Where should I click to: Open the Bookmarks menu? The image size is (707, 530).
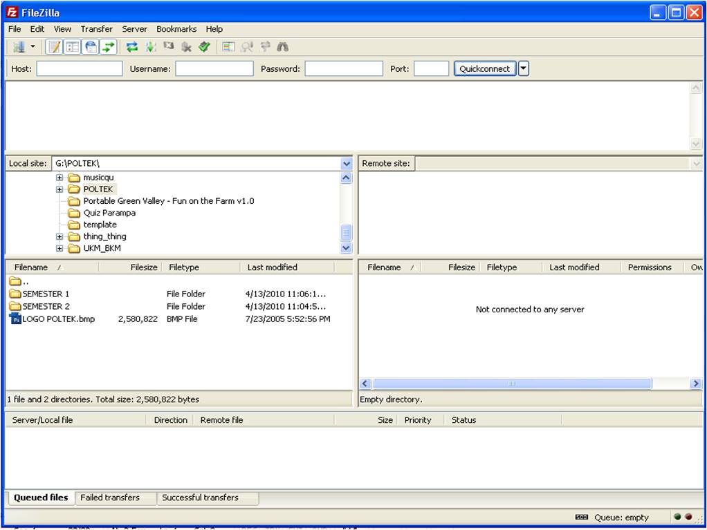point(176,29)
